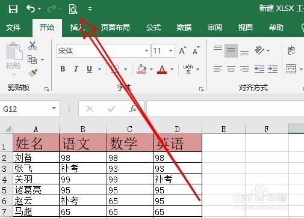Viewport: 304px width, 218px height.
Task: Switch to the 帮助 ribbon tab
Action: [276, 28]
